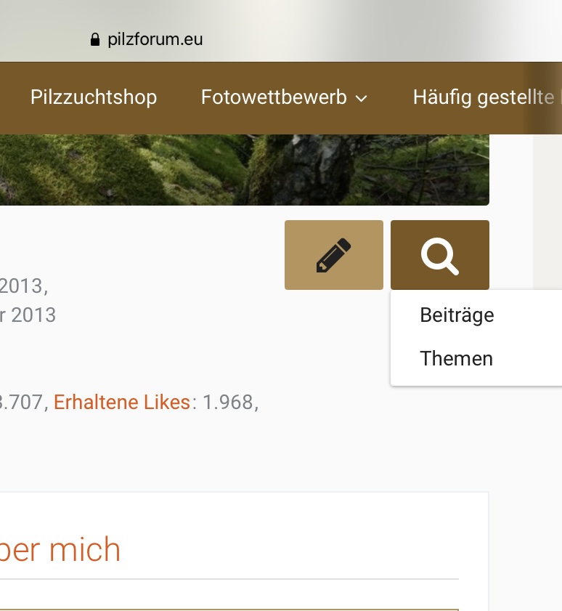The width and height of the screenshot is (562, 611).
Task: Click the pilzforum.eu address text
Action: (x=155, y=39)
